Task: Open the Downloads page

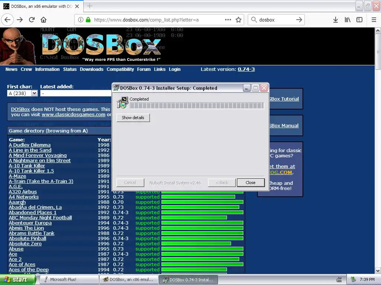Action: click(92, 69)
